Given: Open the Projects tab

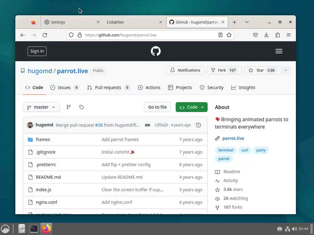Looking at the screenshot, I should pyautogui.click(x=180, y=88).
